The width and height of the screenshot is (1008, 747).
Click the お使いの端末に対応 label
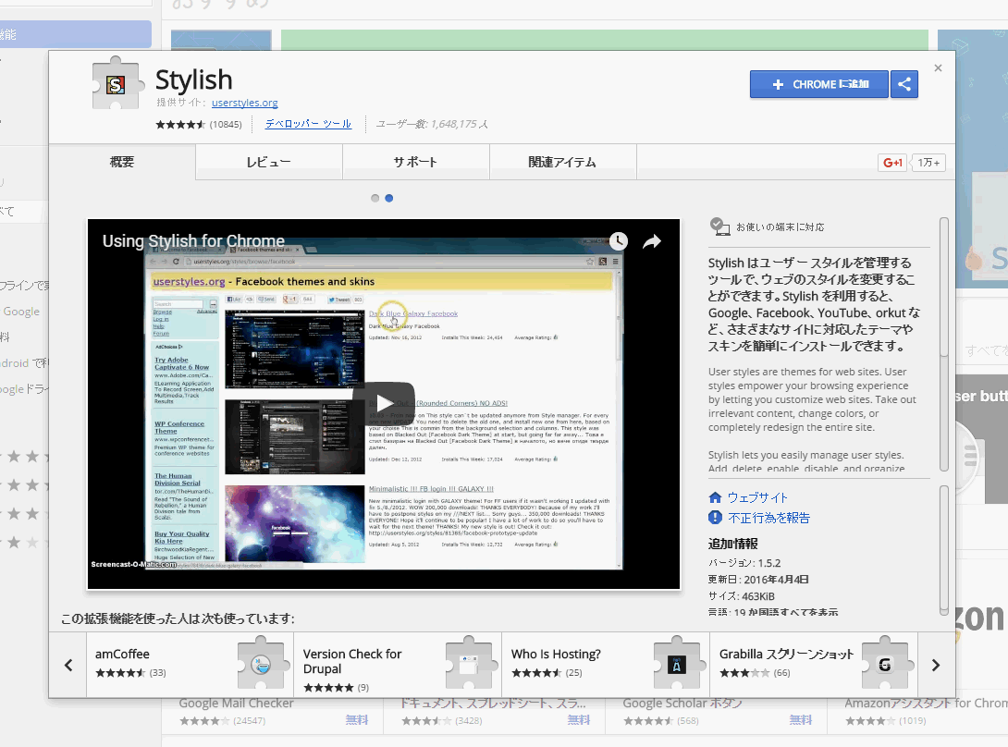pyautogui.click(x=780, y=227)
